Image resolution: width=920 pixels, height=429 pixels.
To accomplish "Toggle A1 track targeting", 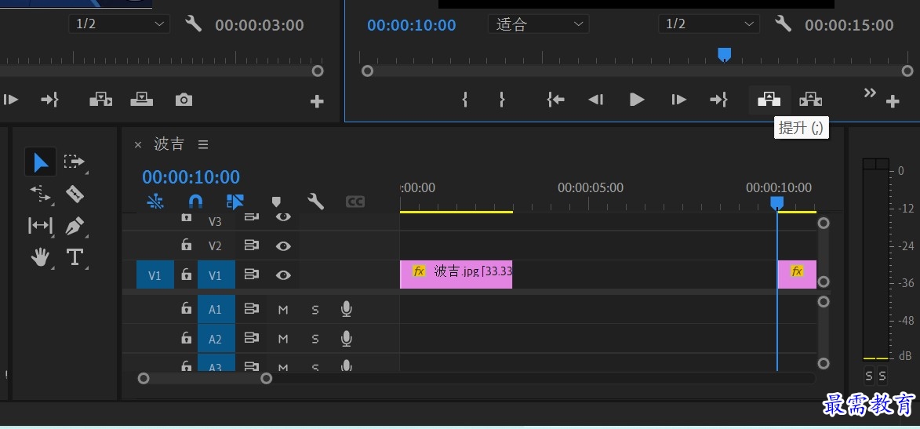I will pos(216,309).
